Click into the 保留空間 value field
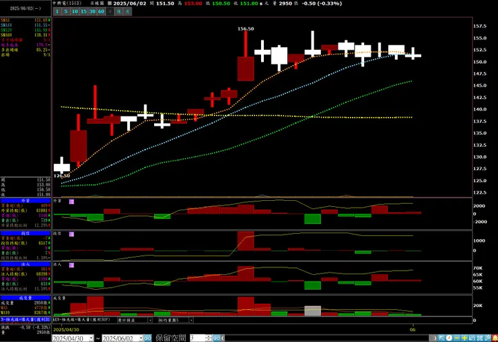The image size is (498, 342). (198, 338)
